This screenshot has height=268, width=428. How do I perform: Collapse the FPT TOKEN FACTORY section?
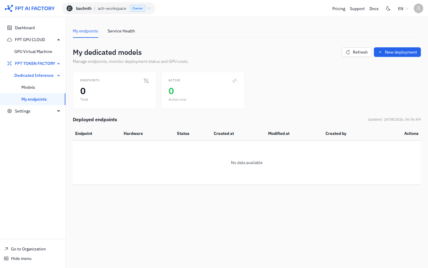59,63
